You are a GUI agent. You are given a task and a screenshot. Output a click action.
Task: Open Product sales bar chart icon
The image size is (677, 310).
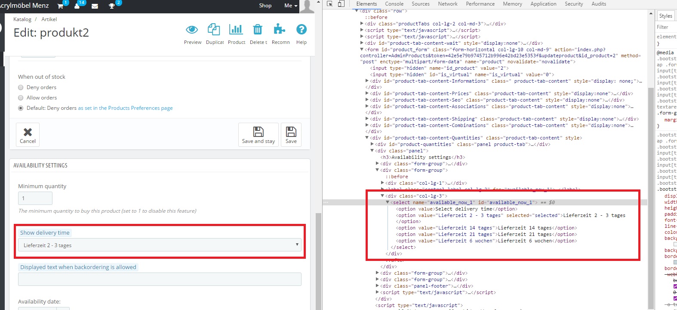(x=236, y=29)
